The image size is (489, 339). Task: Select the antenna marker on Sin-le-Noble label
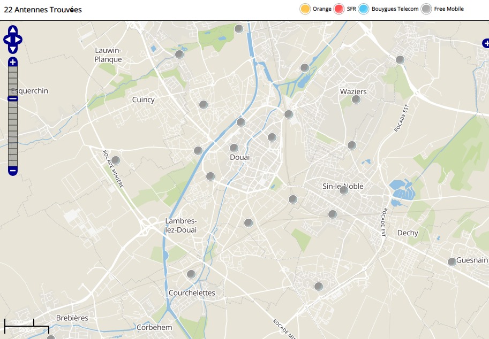pos(344,190)
